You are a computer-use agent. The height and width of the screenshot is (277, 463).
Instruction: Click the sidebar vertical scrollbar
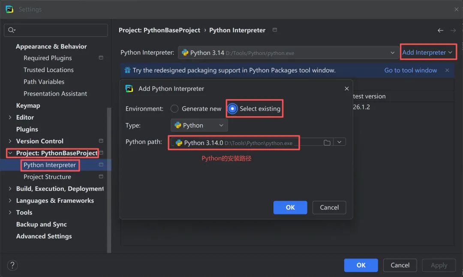(x=109, y=180)
